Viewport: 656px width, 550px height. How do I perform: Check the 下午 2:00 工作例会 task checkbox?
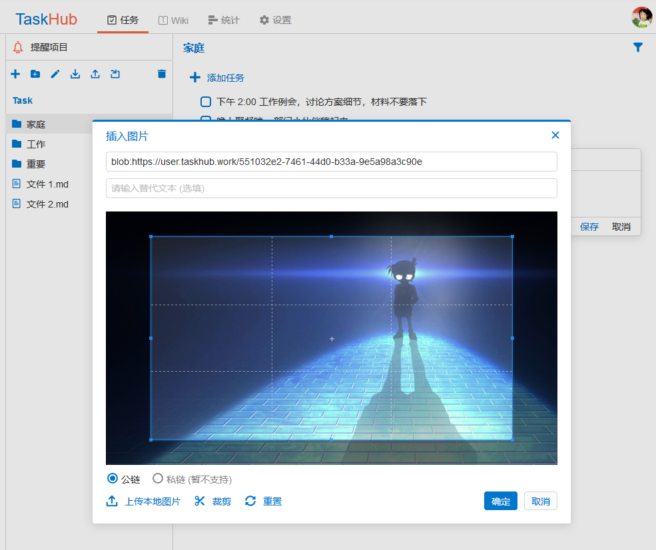(206, 102)
